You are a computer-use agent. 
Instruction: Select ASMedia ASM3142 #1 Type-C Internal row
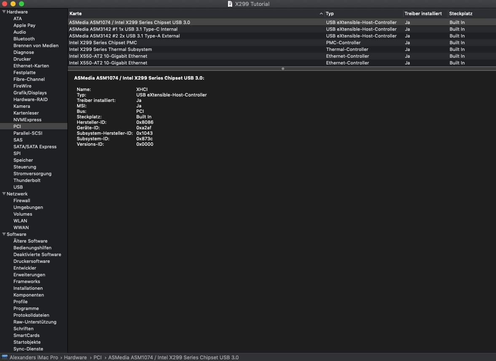point(282,29)
